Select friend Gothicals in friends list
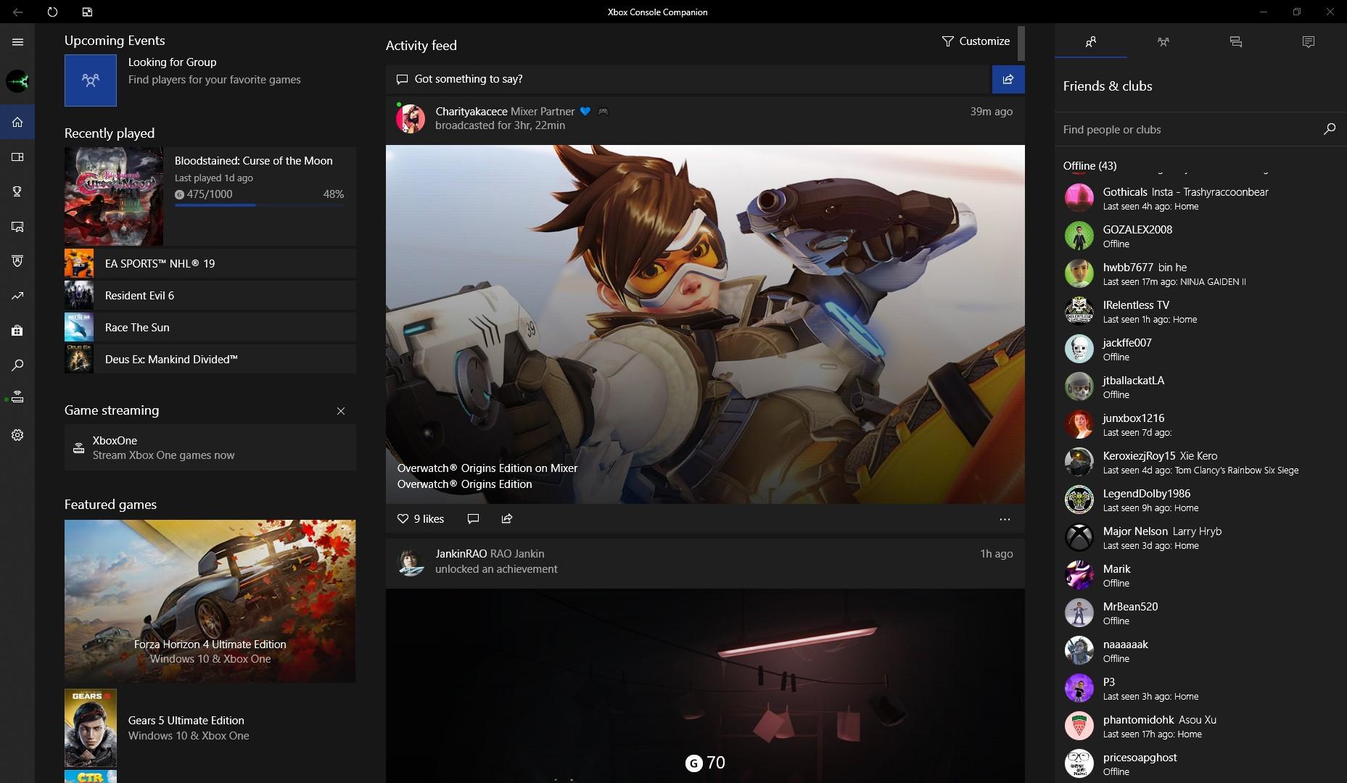Image resolution: width=1347 pixels, height=783 pixels. pos(1200,198)
